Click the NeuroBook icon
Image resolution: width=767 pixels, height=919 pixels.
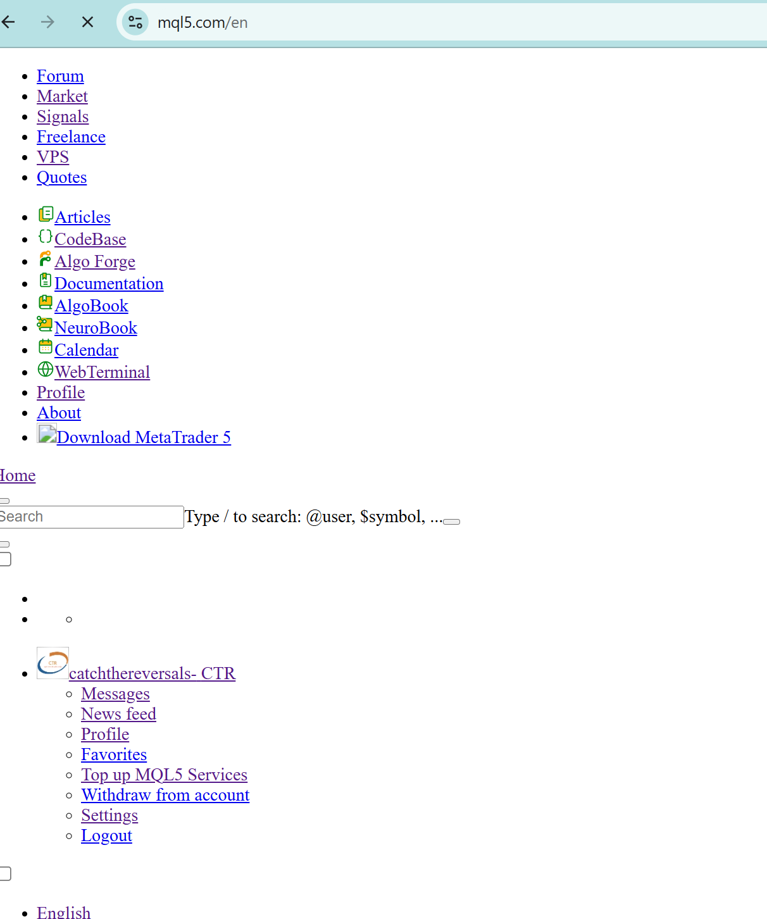(x=45, y=325)
